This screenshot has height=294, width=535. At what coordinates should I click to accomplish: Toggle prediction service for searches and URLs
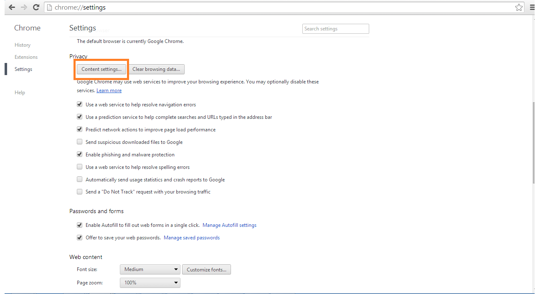[79, 117]
